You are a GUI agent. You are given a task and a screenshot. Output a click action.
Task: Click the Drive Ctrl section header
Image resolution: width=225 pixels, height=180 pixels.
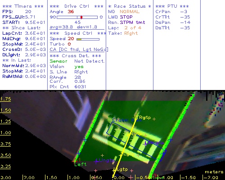(x=76, y=6)
